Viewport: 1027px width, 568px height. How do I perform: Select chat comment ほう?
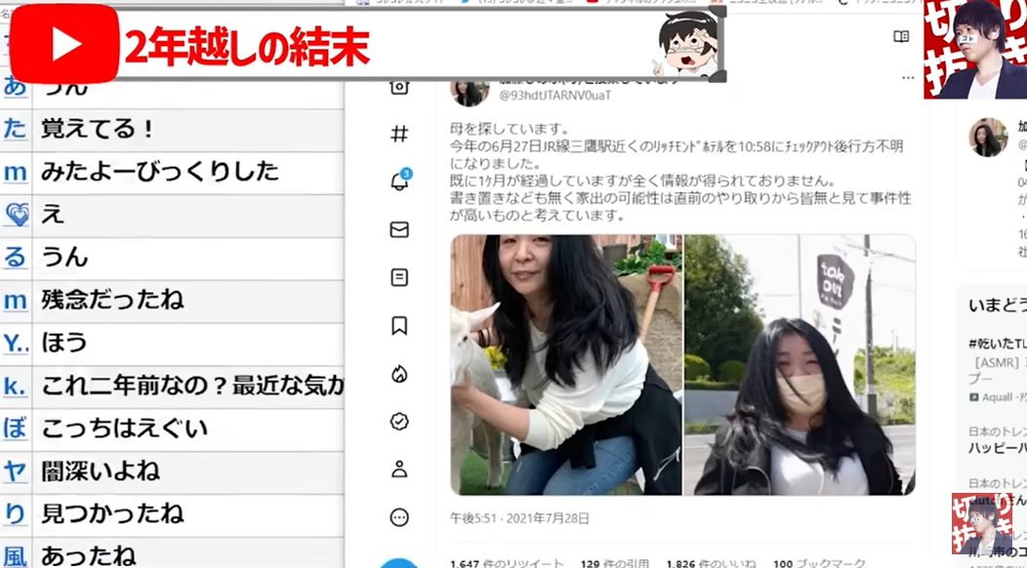(x=64, y=343)
